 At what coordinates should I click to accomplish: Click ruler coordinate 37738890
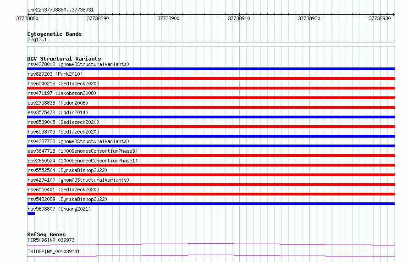98,18
